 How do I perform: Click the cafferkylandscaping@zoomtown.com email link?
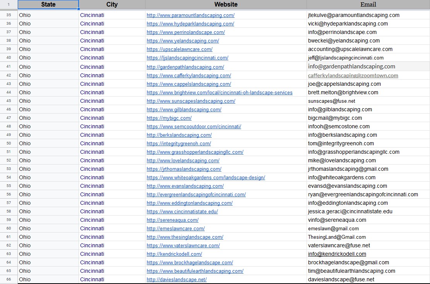tap(353, 75)
